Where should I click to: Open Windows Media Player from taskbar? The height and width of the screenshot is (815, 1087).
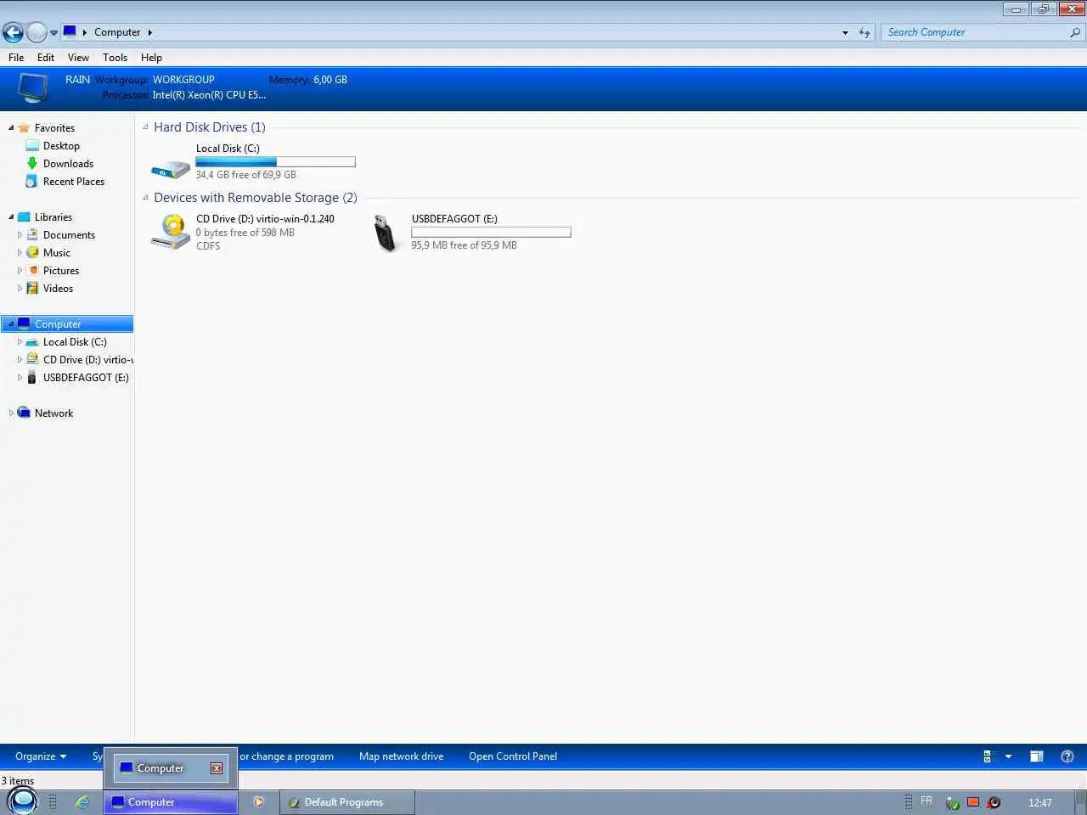[259, 801]
